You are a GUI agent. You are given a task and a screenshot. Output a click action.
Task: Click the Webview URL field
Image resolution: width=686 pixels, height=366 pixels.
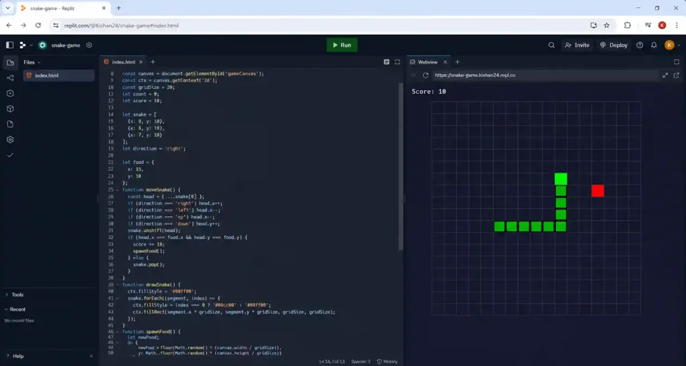[544, 75]
